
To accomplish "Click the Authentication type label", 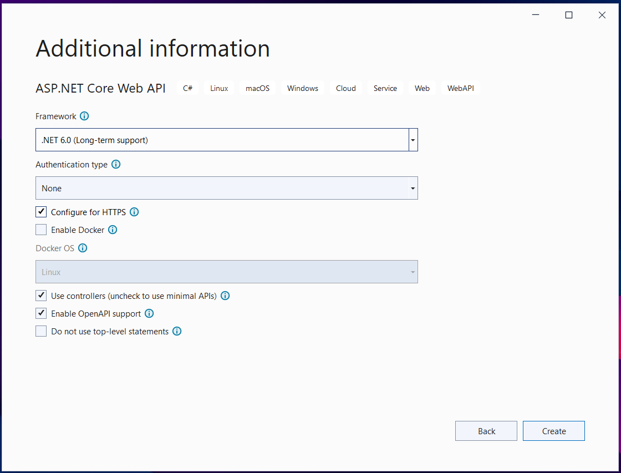I will pos(72,164).
